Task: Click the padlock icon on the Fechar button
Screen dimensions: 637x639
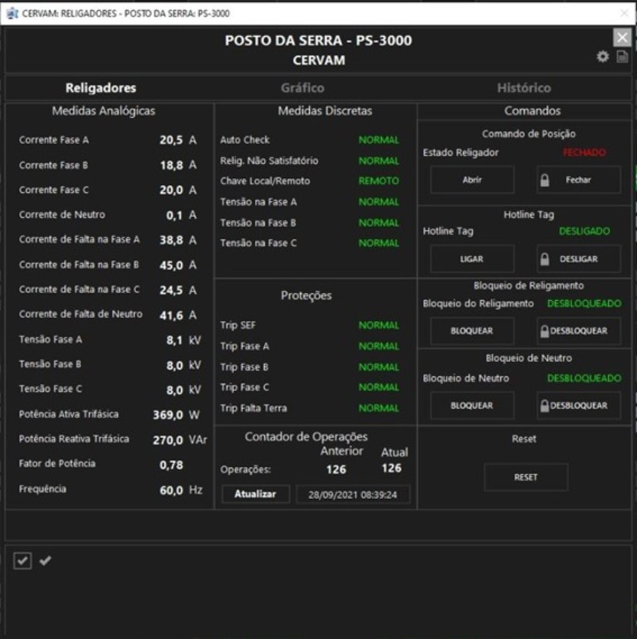Action: click(x=545, y=180)
